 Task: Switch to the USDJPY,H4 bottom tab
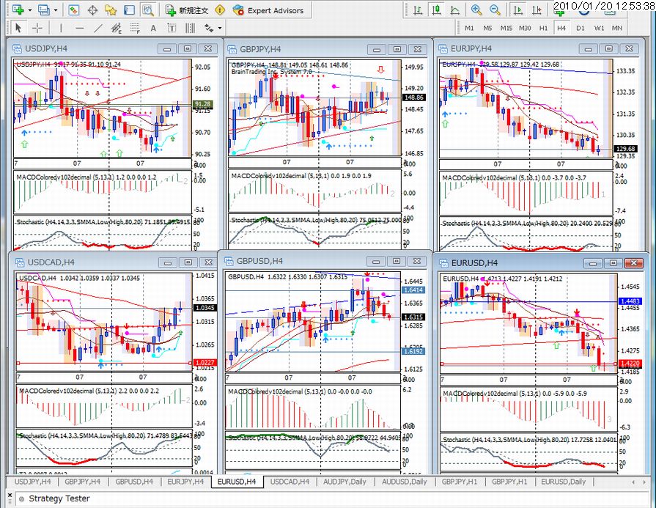(33, 482)
